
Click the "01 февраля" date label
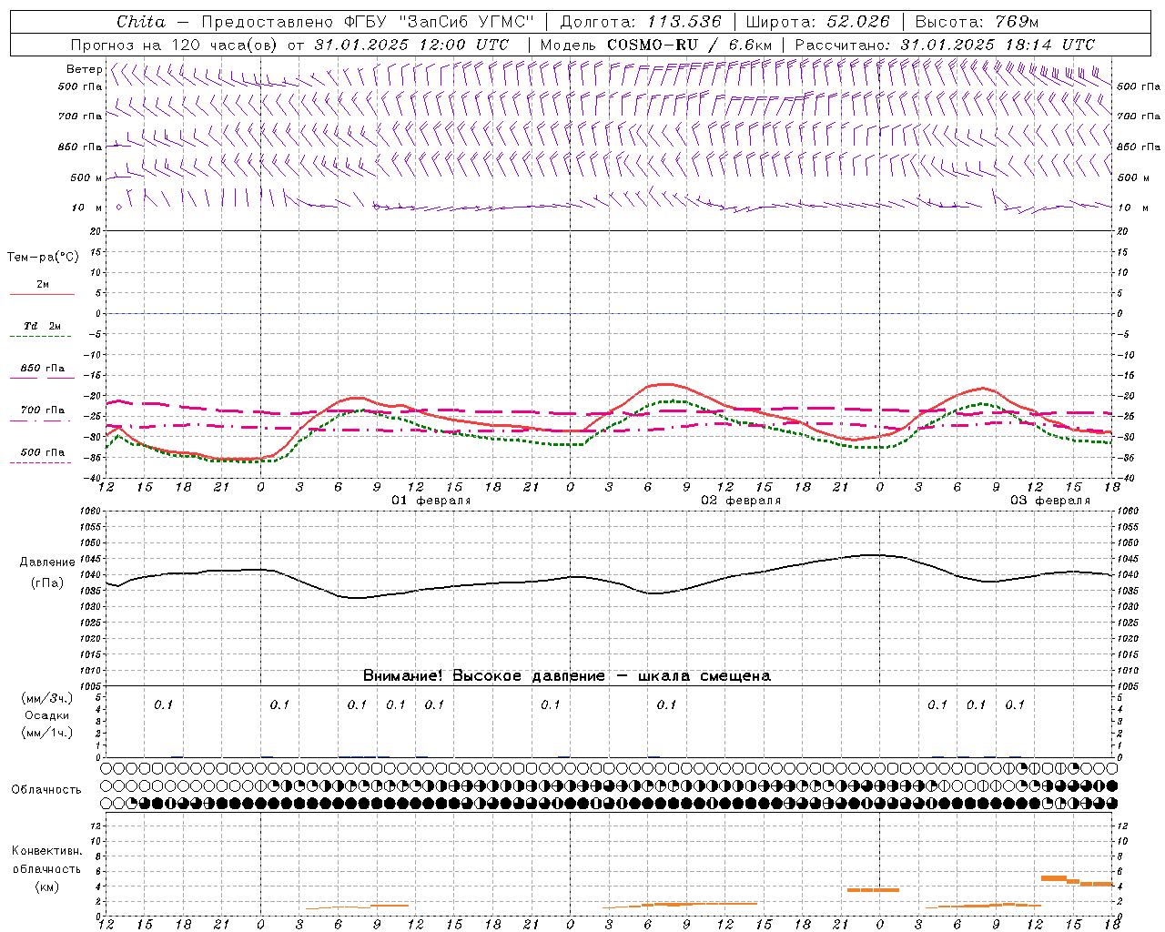click(431, 501)
